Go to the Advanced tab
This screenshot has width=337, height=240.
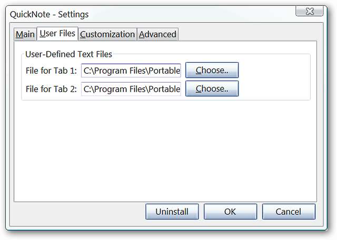(x=157, y=34)
